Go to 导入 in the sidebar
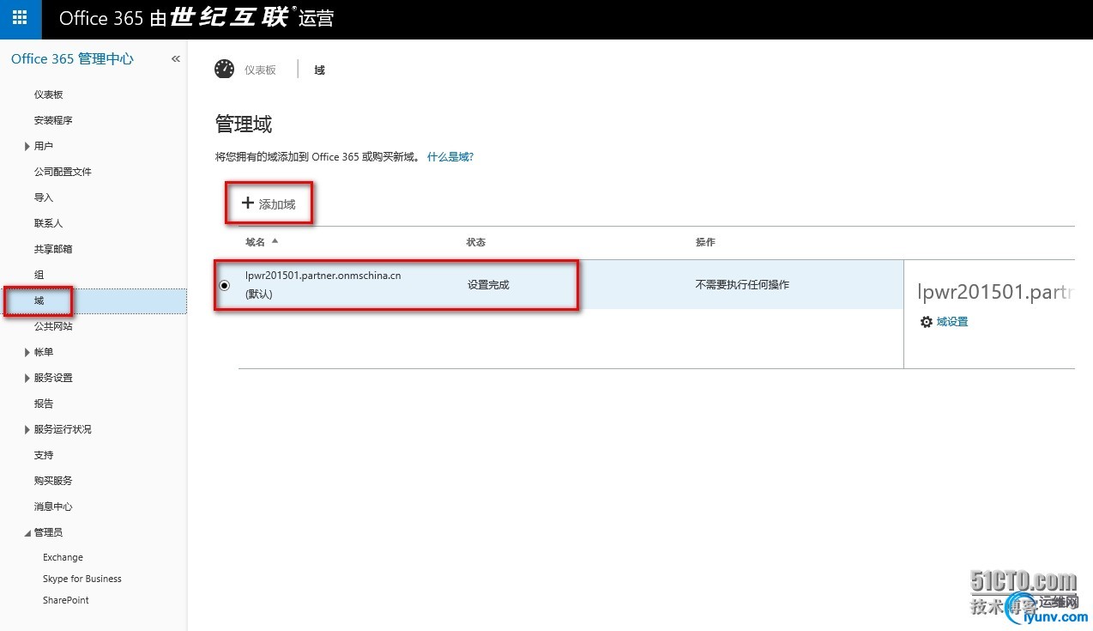The height and width of the screenshot is (631, 1093). (x=44, y=197)
